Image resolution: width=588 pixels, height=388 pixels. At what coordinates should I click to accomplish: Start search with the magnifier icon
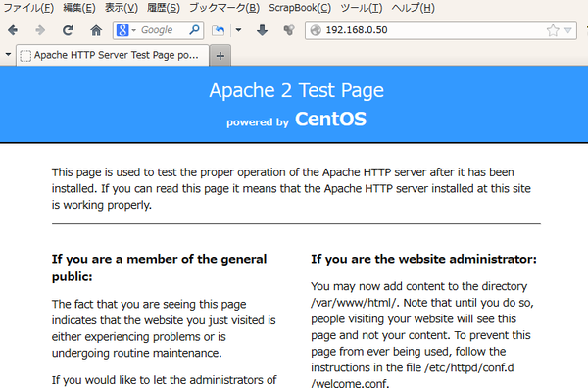pyautogui.click(x=194, y=30)
